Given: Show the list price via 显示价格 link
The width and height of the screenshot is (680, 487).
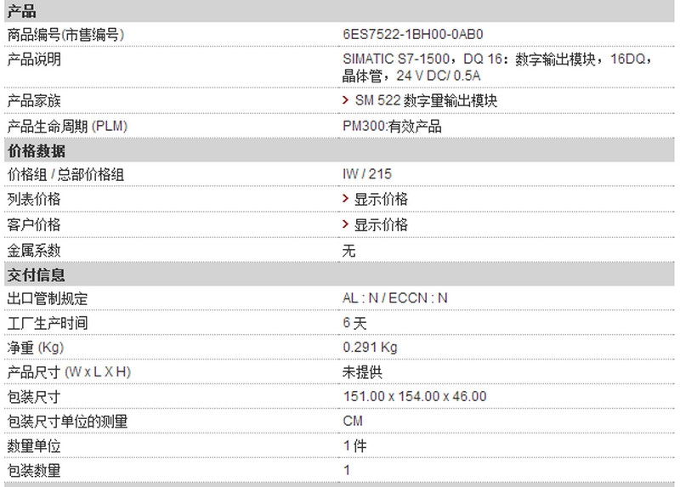Looking at the screenshot, I should pyautogui.click(x=381, y=200).
